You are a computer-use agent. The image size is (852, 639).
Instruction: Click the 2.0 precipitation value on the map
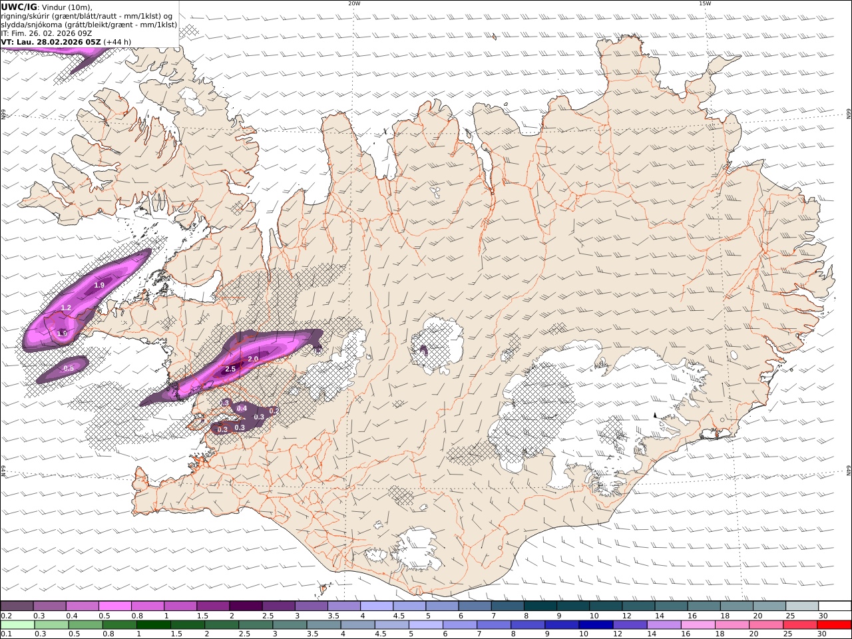pyautogui.click(x=253, y=359)
